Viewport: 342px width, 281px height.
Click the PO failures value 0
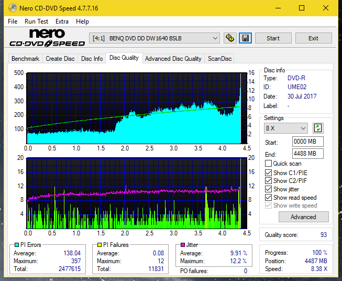point(246,271)
